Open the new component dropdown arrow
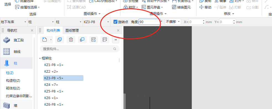The width and height of the screenshot is (272, 109). pyautogui.click(x=51, y=40)
